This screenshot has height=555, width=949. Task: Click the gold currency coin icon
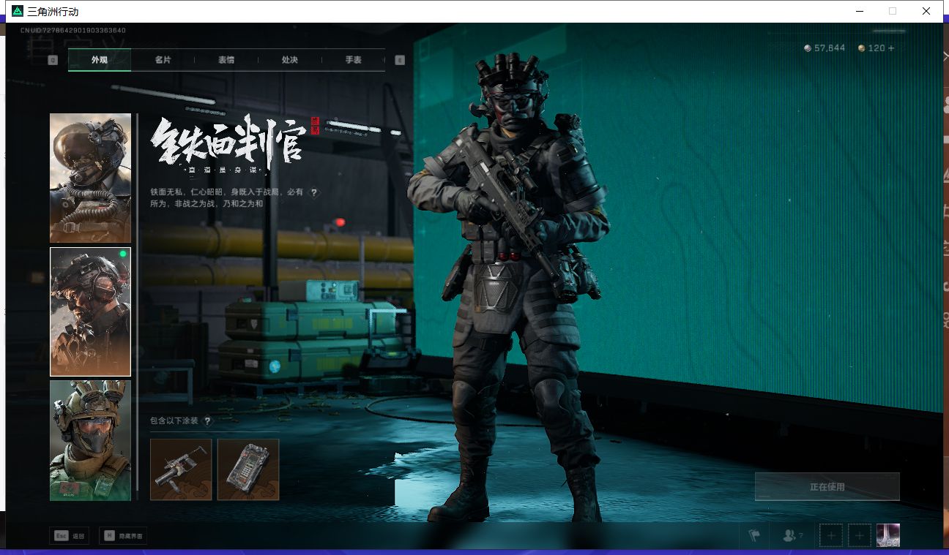tap(862, 48)
